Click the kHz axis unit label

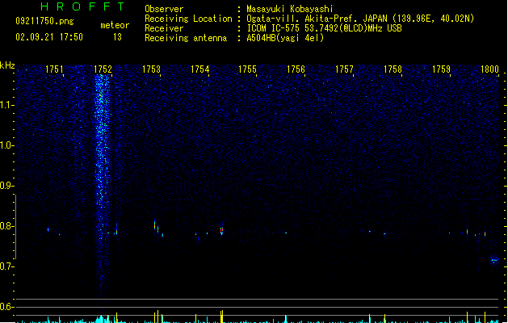tap(7, 65)
